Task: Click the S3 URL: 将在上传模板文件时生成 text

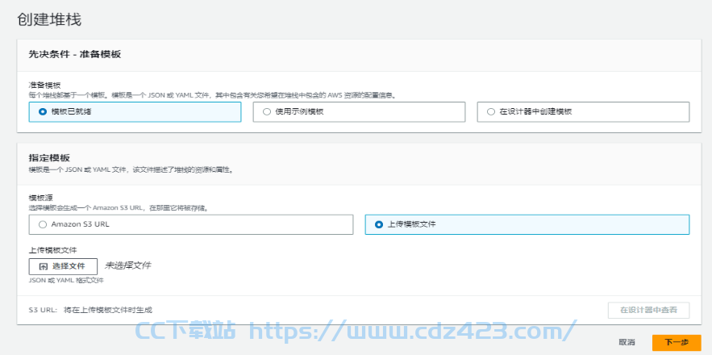Action: pos(90,310)
